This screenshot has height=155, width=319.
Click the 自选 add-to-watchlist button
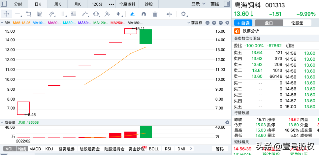243,23
